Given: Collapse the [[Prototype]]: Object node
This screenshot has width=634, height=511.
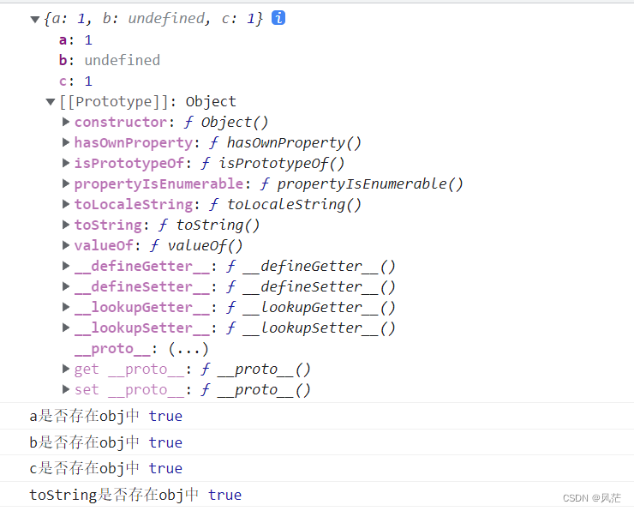Looking at the screenshot, I should (x=51, y=102).
